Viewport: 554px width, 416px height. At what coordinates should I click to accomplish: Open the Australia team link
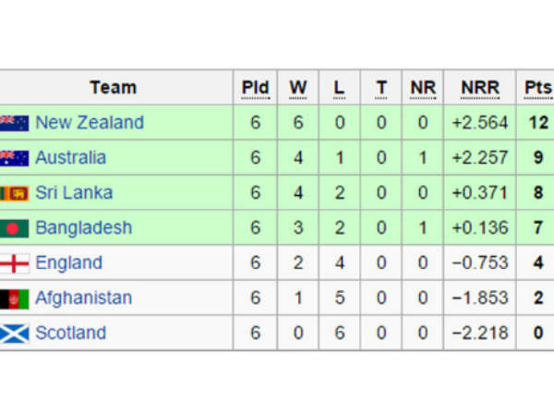pyautogui.click(x=70, y=158)
